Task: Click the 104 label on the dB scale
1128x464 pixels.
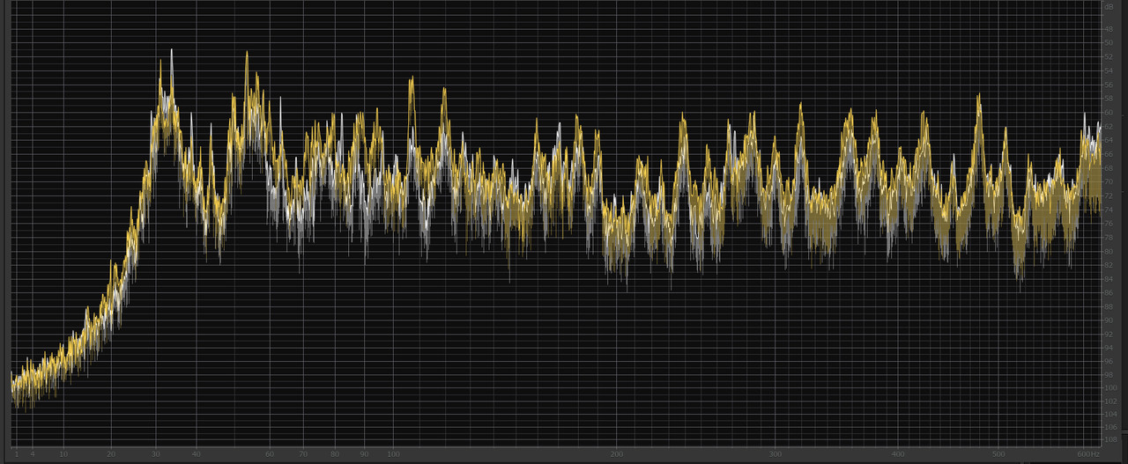Action: [x=1109, y=414]
